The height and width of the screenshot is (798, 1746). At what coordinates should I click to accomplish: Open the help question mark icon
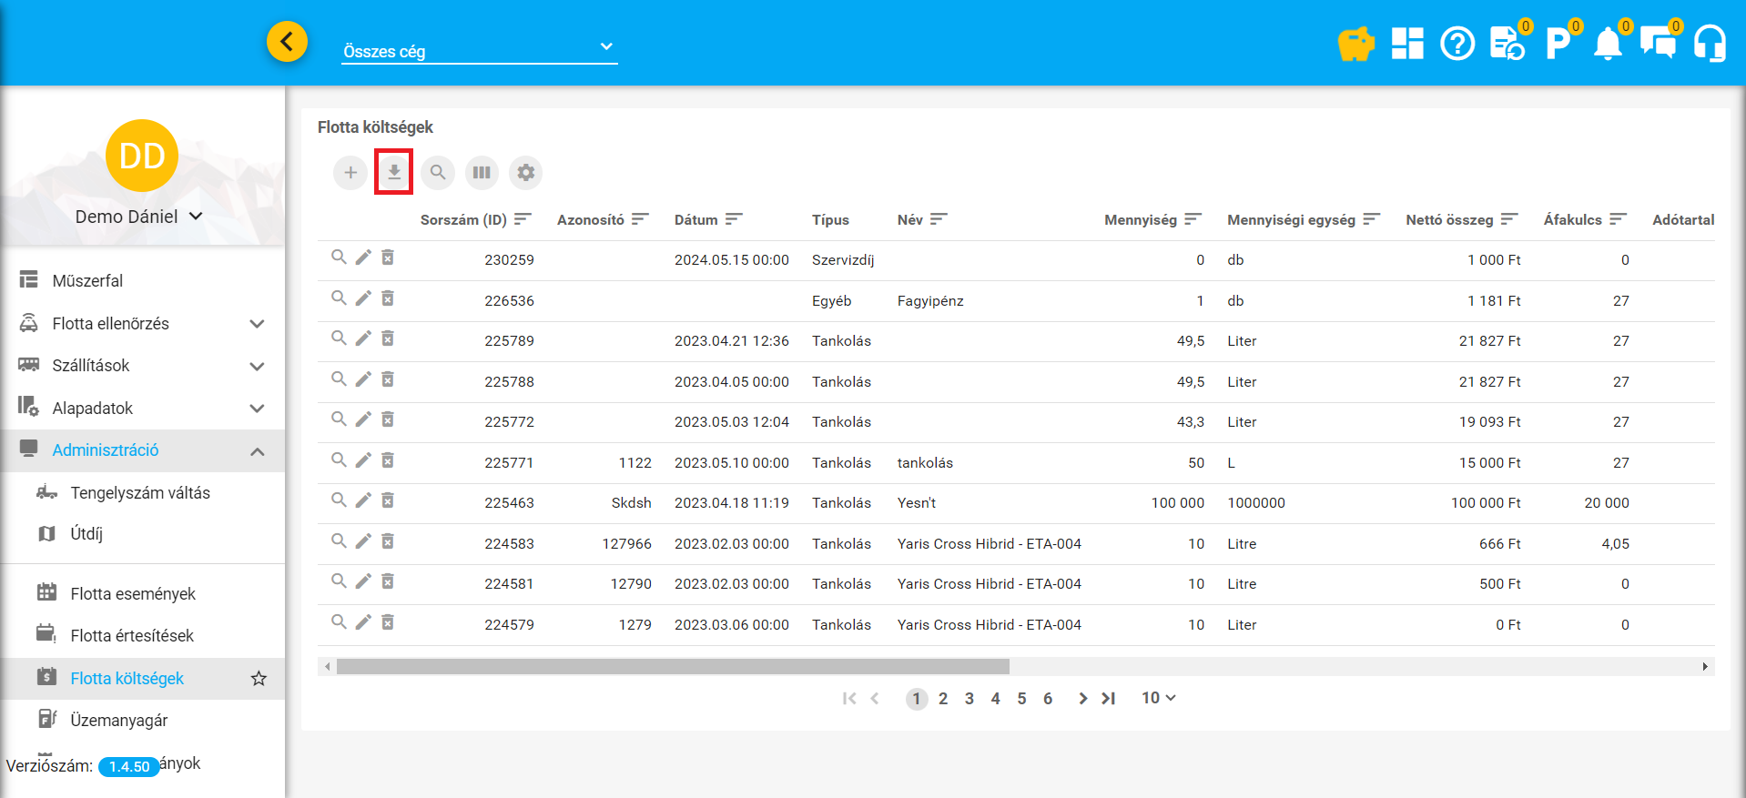(x=1457, y=43)
